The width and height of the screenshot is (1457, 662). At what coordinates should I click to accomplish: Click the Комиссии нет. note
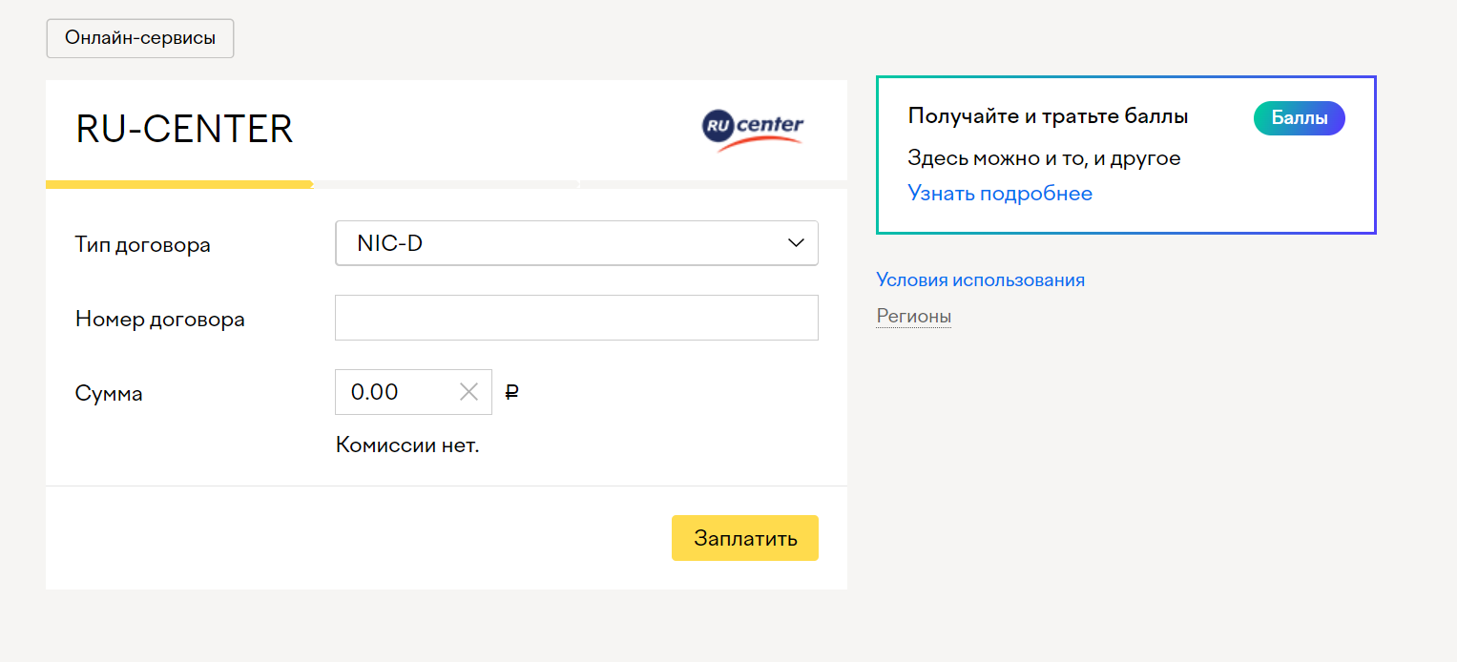(x=407, y=445)
